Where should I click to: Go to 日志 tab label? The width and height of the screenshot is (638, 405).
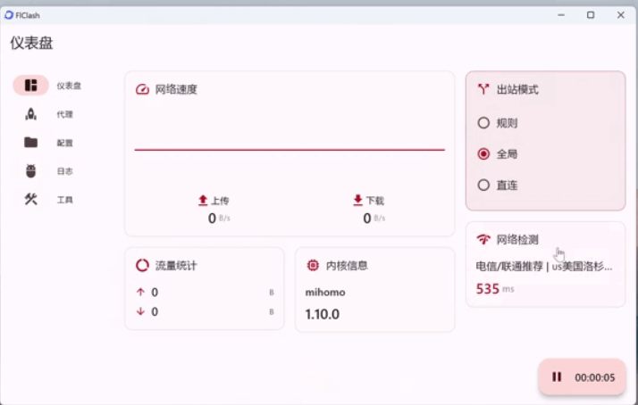click(x=64, y=171)
